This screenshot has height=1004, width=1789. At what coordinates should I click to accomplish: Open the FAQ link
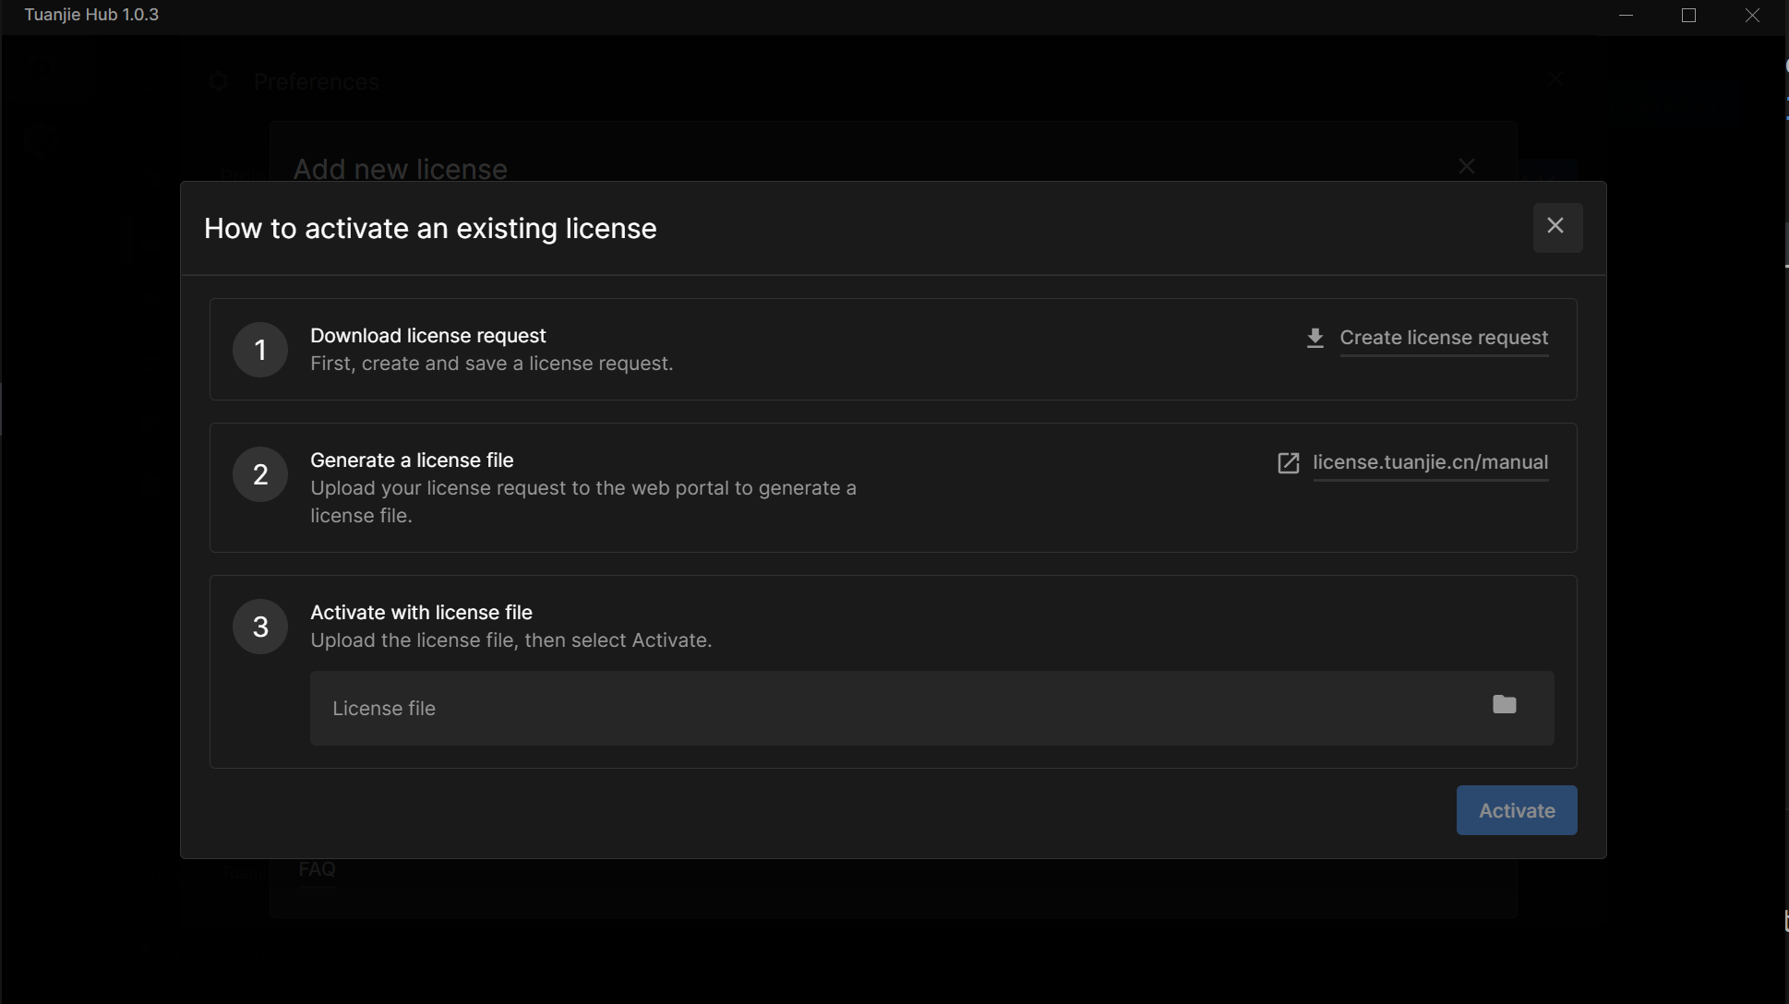pyautogui.click(x=317, y=869)
